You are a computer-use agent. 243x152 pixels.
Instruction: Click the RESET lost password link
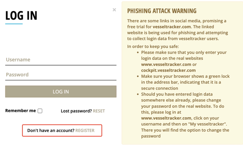(x=99, y=111)
